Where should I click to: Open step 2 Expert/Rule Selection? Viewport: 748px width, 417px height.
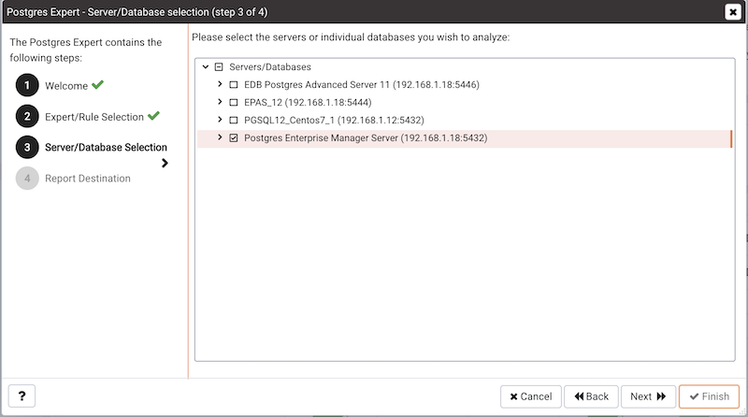pos(94,117)
